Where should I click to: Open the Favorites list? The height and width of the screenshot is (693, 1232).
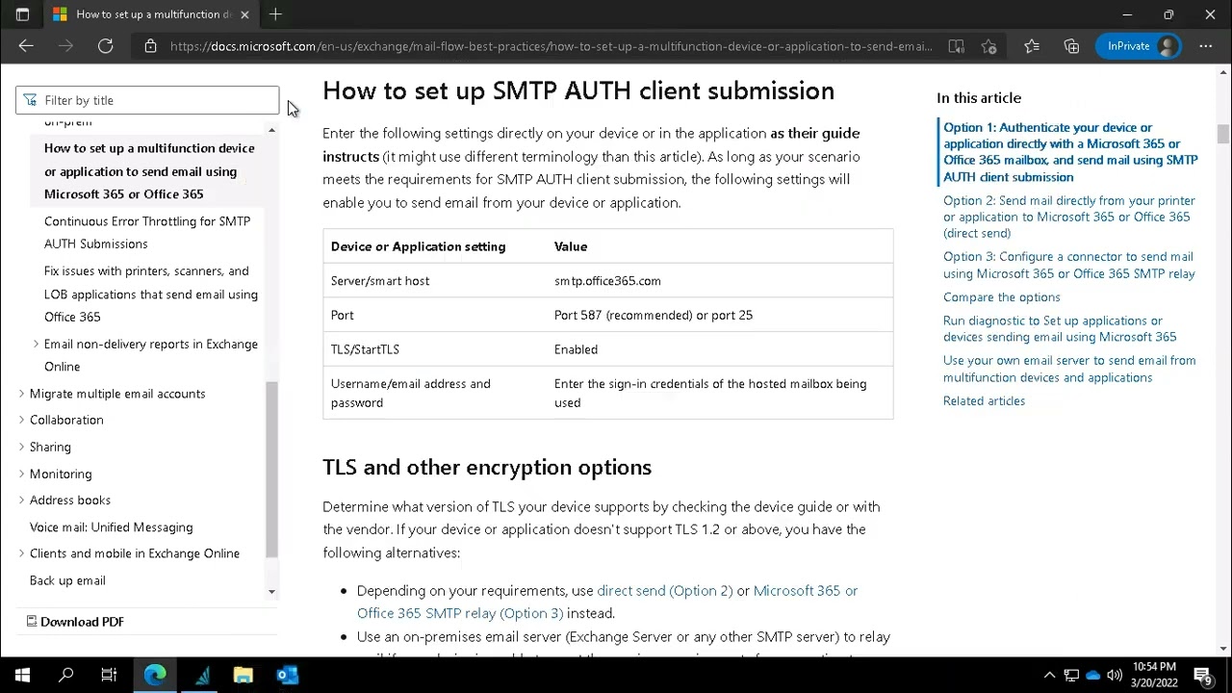(x=1032, y=46)
